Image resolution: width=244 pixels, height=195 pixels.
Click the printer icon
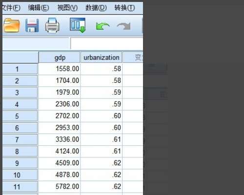52,25
